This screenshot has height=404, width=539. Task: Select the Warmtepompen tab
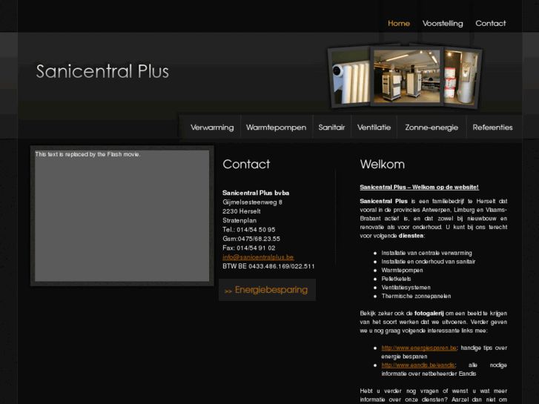tap(276, 128)
